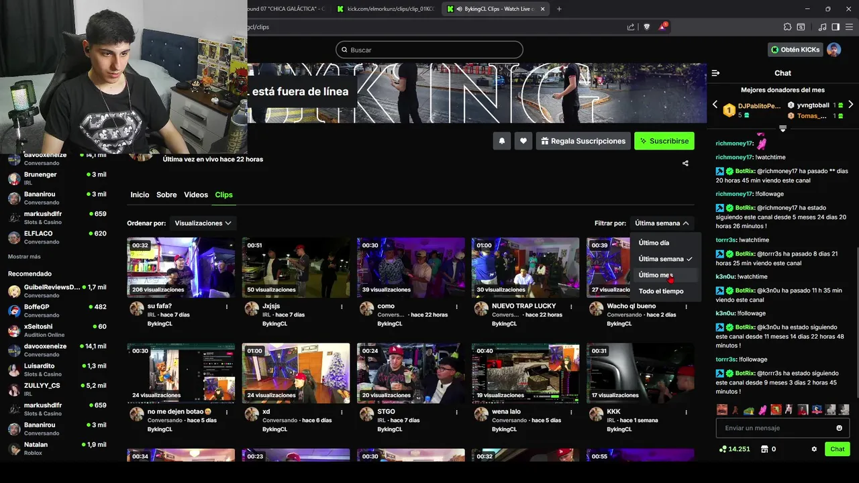Open ELFLACO channel in sidebar
The image size is (859, 483).
click(x=57, y=237)
